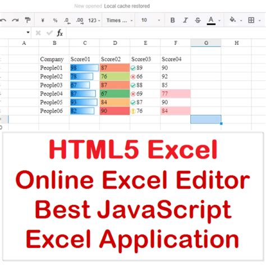Expand the fill color dropdown arrow
This screenshot has height=266, width=266.
(241, 20)
